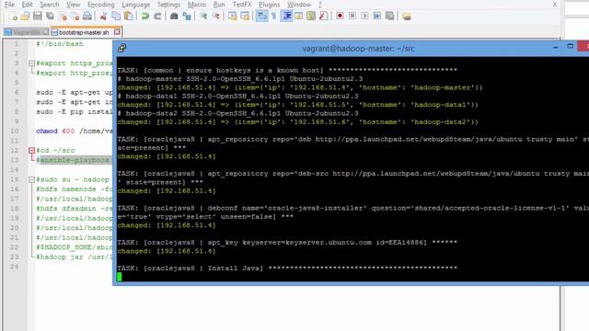Toggle the Show Indent Guide icon
589x331 pixels.
click(286, 17)
